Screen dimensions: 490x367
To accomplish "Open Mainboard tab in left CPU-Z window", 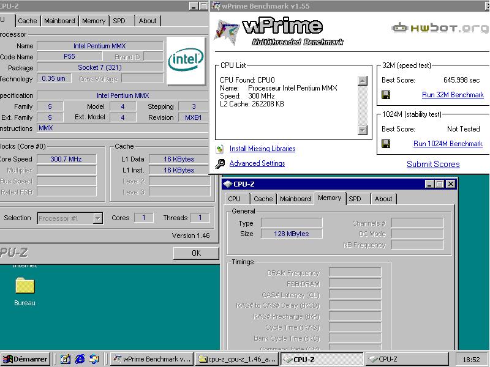I will 59,21.
